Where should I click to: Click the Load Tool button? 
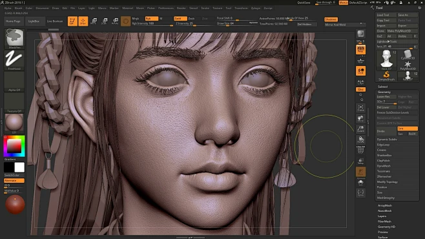click(386, 15)
